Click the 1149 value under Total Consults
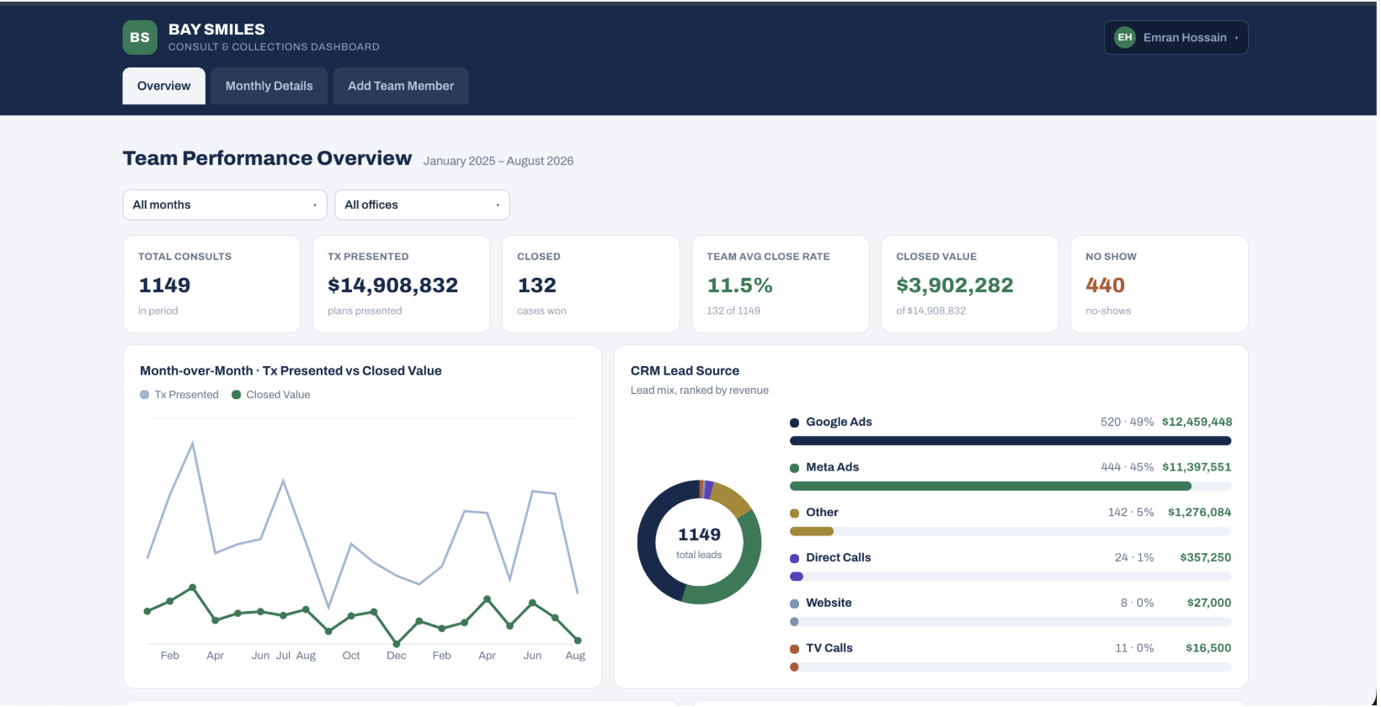Screen dimensions: 1381x707 [x=164, y=285]
